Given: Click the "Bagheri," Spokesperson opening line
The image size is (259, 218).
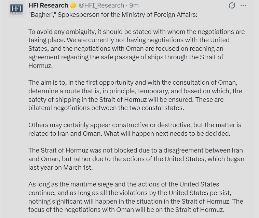Looking at the screenshot, I should click(113, 15).
